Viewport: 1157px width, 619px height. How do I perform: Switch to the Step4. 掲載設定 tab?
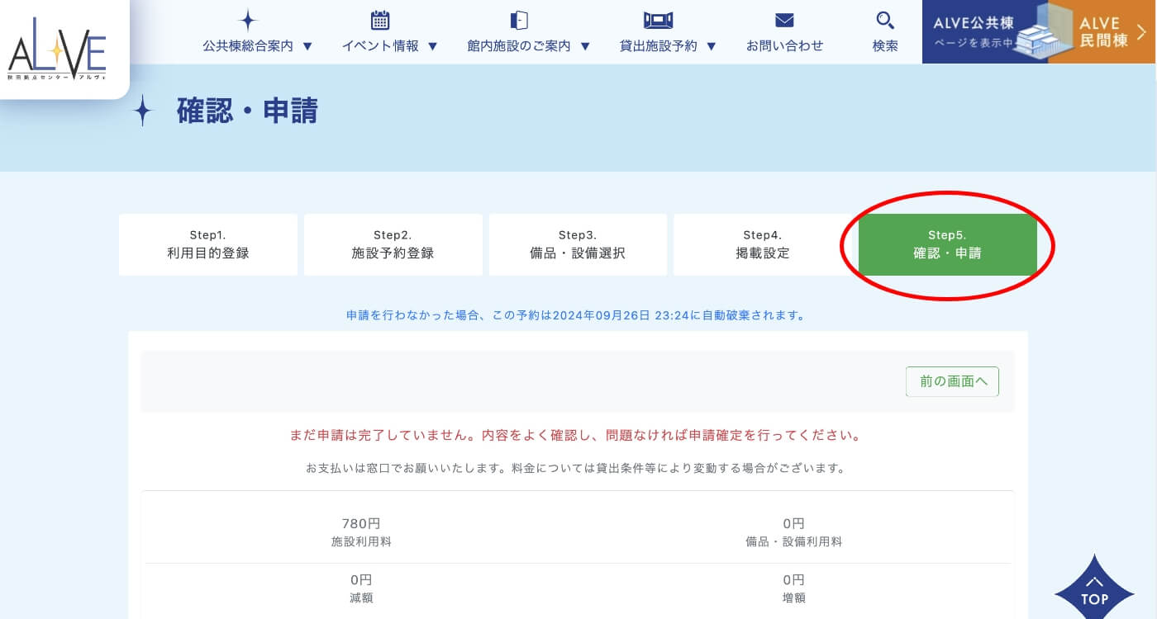[762, 245]
